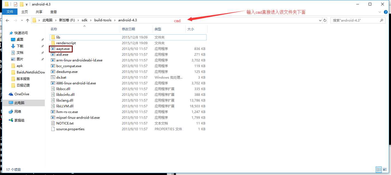Click the Back navigation arrow
The image size is (391, 175).
(x=7, y=20)
